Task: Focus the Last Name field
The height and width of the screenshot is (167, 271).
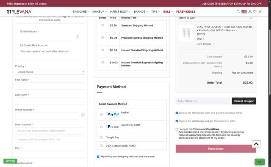Action: coord(50,101)
